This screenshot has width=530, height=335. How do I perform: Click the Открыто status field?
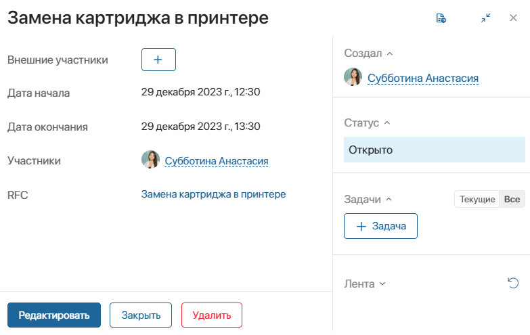435,150
